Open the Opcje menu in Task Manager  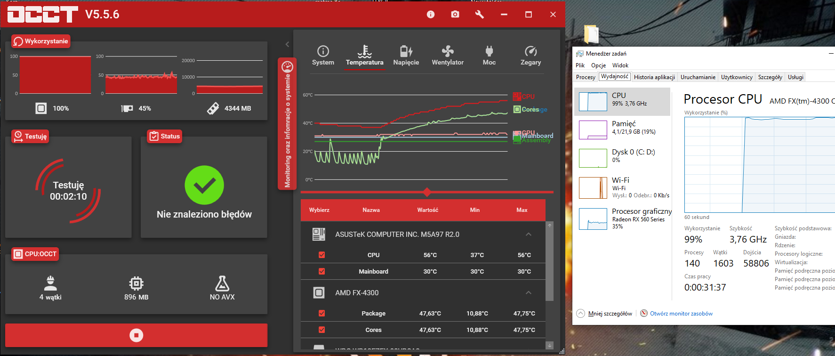(598, 65)
